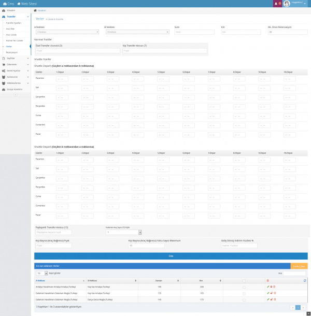This screenshot has height=316, width=311.
Task: Open the B Noktası dropdown
Action: [137, 32]
